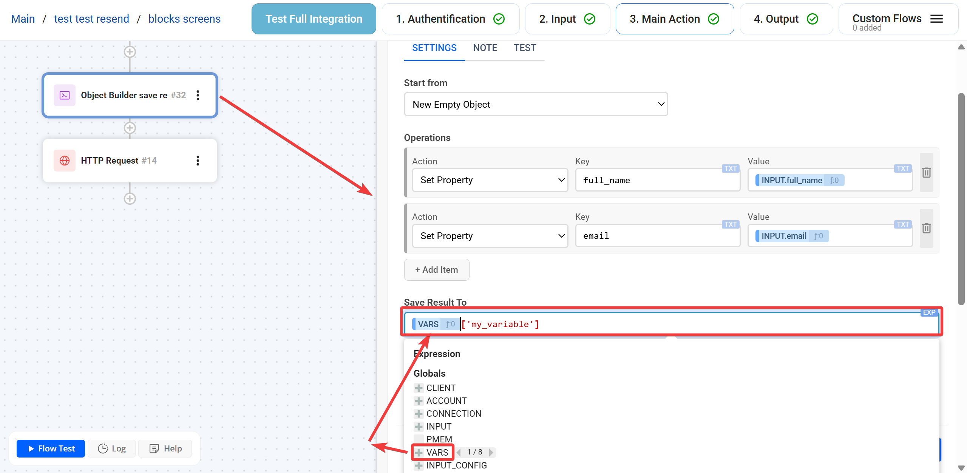
Task: Add a step below the HTTP Request block
Action: [130, 199]
